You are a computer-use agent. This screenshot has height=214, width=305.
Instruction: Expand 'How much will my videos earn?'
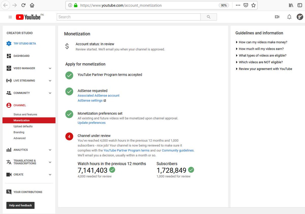[260, 49]
